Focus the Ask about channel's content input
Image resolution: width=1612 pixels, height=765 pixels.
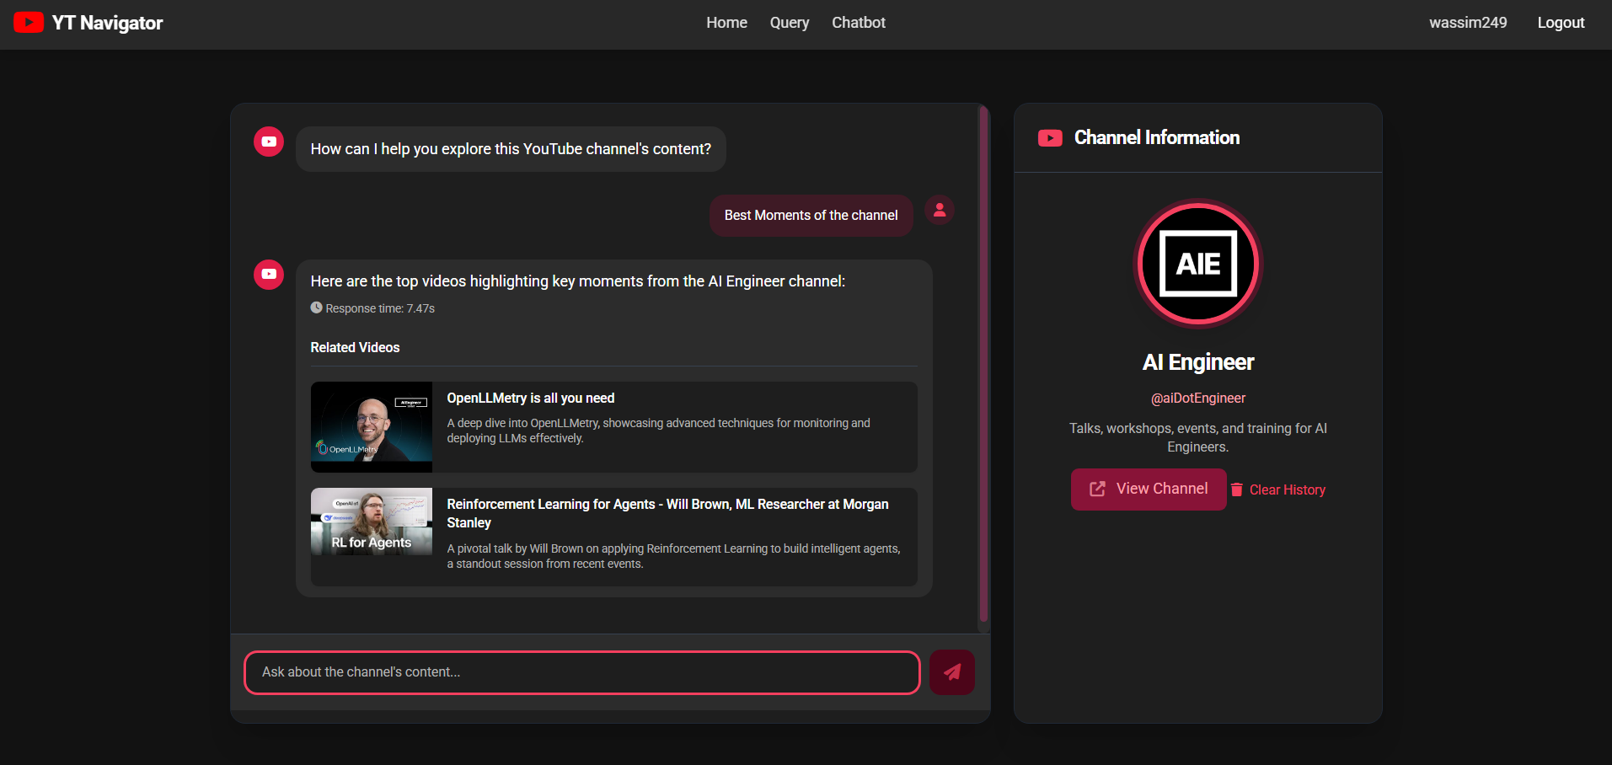[581, 672]
